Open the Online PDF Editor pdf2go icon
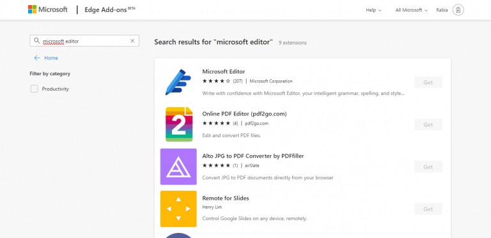The width and height of the screenshot is (491, 238). point(179,124)
